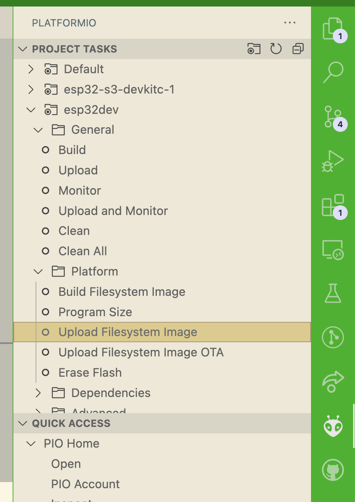Open the Testing flask icon
355x502 pixels.
click(333, 294)
